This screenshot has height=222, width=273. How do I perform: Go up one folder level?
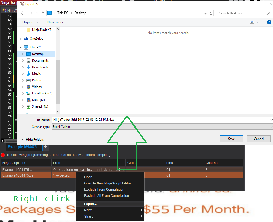pos(43,13)
